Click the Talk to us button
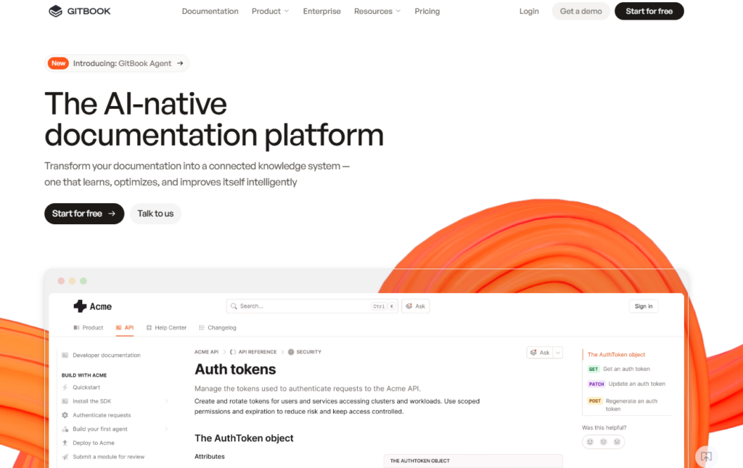The height and width of the screenshot is (468, 743). tap(155, 213)
